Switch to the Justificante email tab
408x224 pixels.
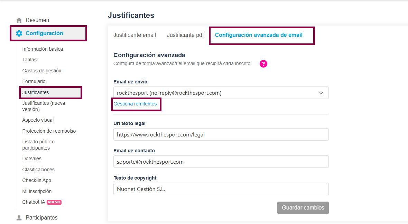[x=135, y=35]
